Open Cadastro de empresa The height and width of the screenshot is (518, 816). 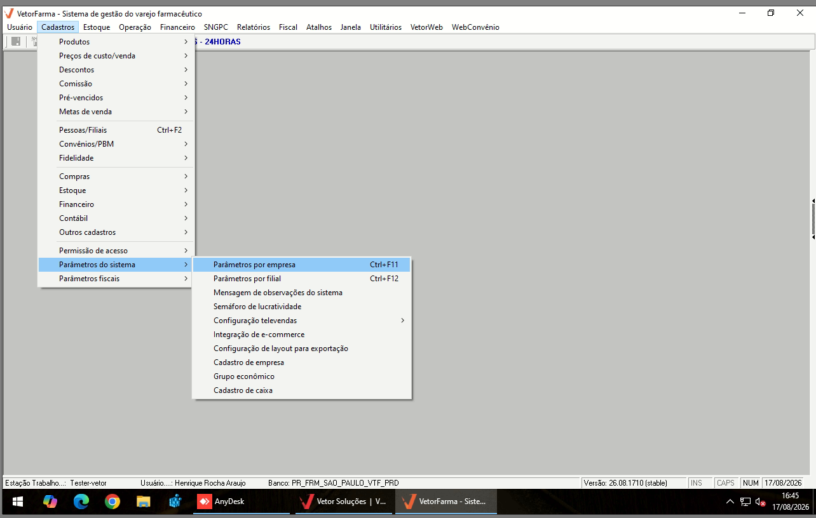point(302,362)
